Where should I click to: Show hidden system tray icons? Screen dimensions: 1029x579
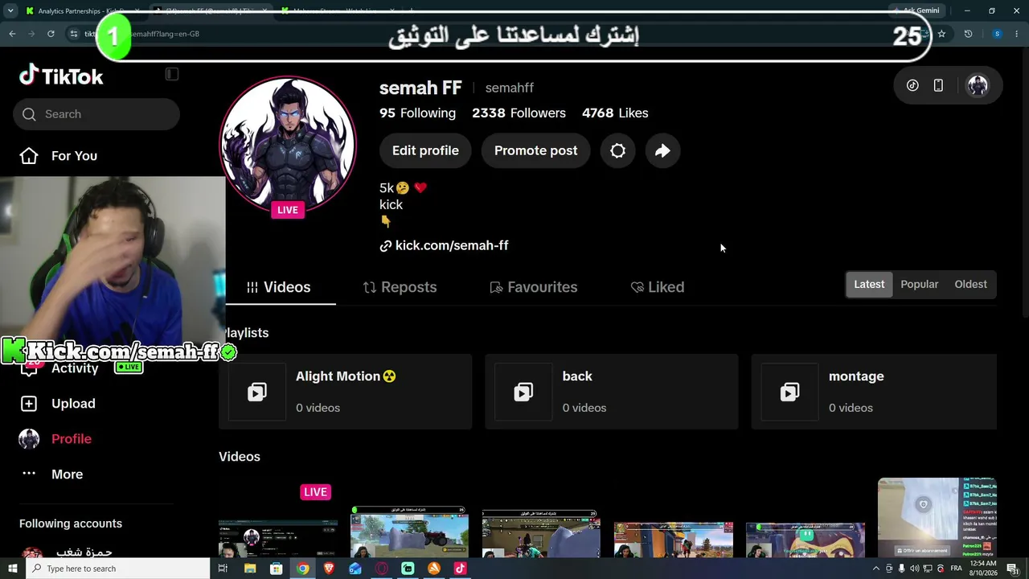click(876, 569)
